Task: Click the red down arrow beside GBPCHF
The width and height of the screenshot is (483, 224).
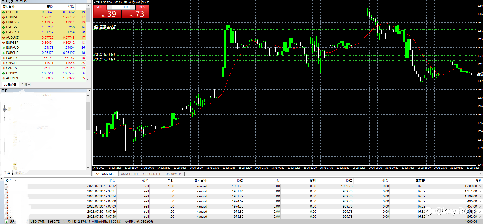Action: click(4, 63)
